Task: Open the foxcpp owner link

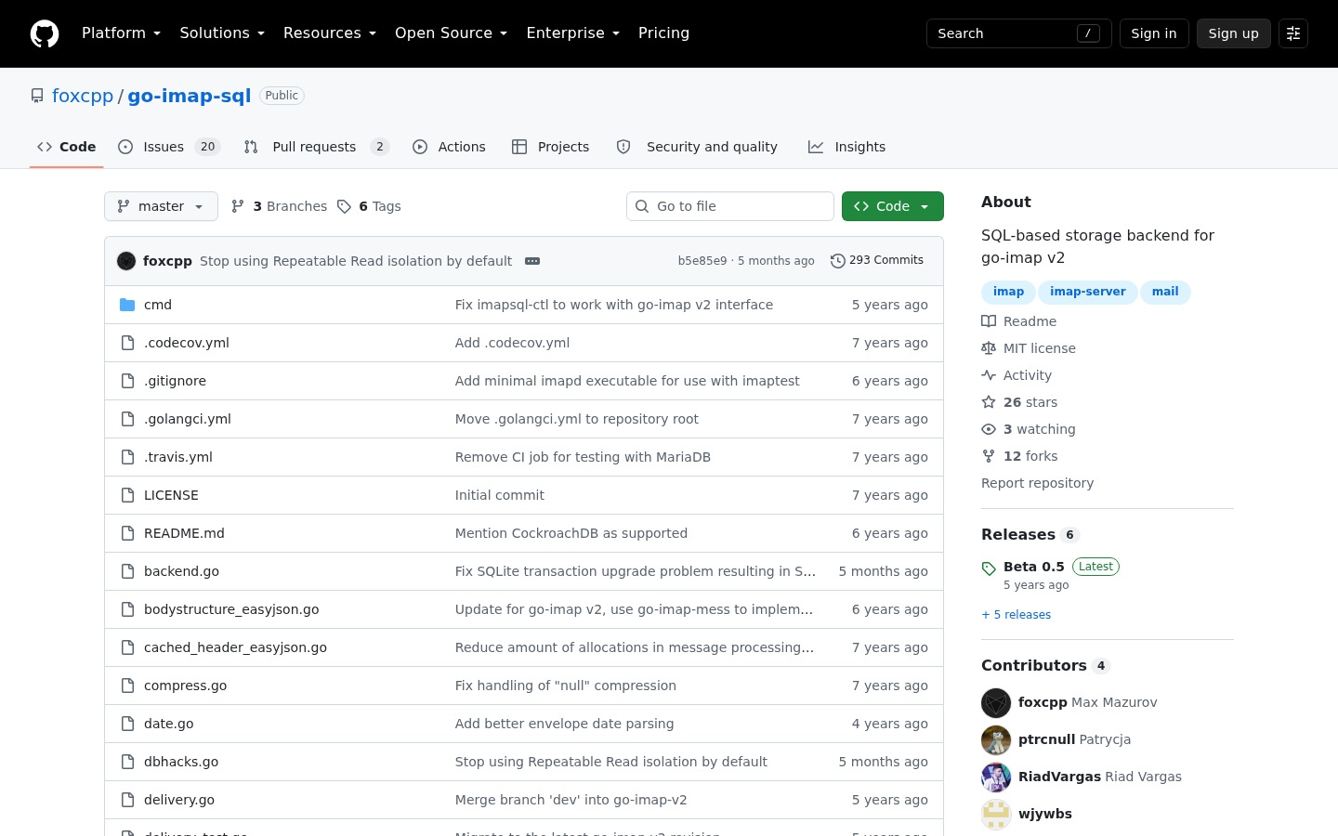Action: [x=83, y=96]
